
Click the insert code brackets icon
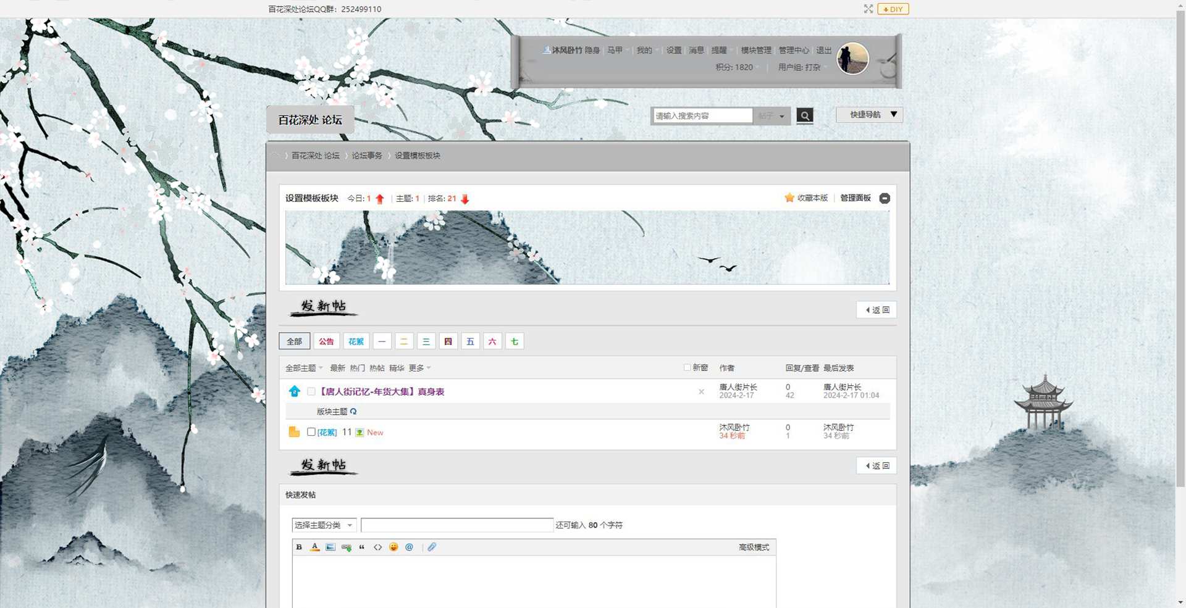click(x=377, y=547)
